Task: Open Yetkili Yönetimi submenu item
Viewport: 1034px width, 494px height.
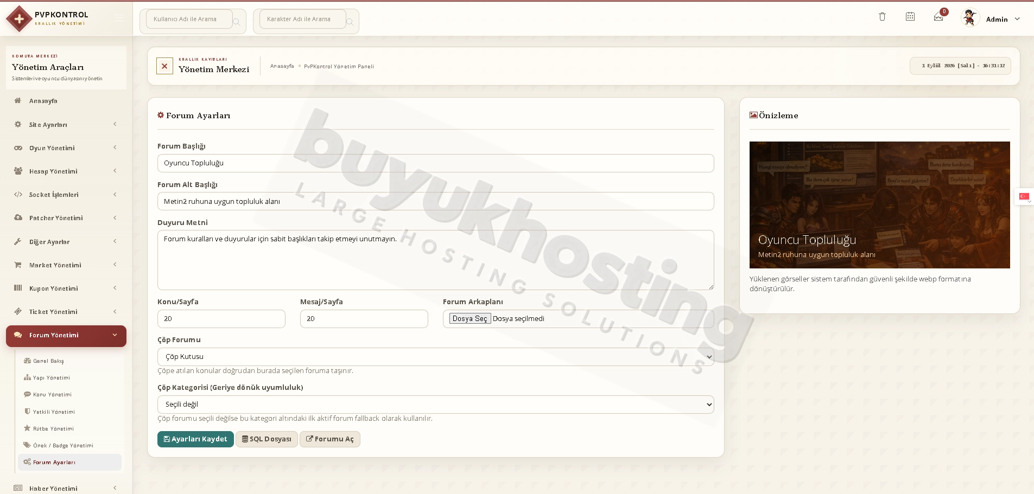Action: (x=54, y=412)
